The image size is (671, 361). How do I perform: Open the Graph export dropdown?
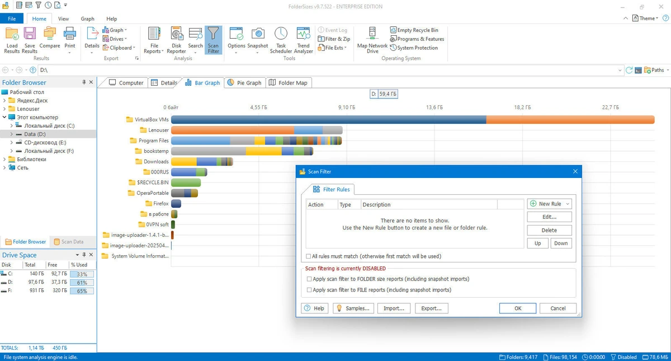pos(115,30)
